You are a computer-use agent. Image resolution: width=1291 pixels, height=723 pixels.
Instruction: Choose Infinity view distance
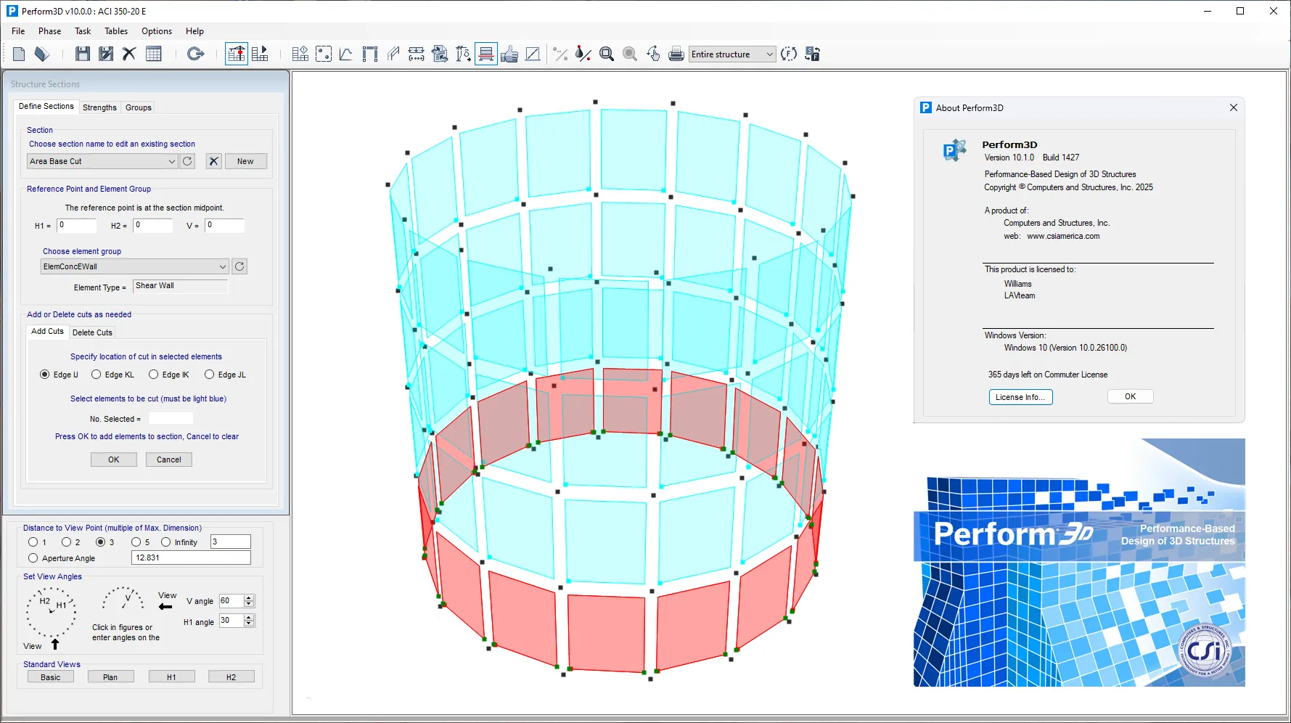(165, 542)
